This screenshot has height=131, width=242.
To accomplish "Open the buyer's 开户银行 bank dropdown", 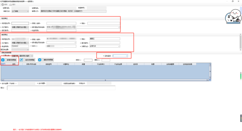I will pos(20,27).
